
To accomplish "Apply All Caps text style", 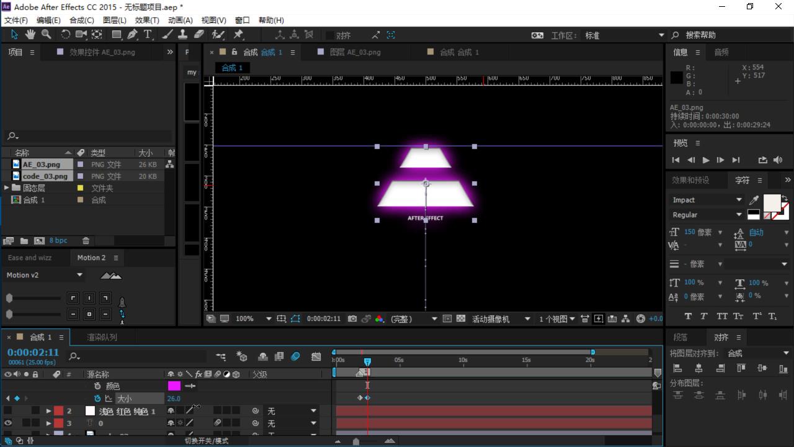I will (722, 316).
